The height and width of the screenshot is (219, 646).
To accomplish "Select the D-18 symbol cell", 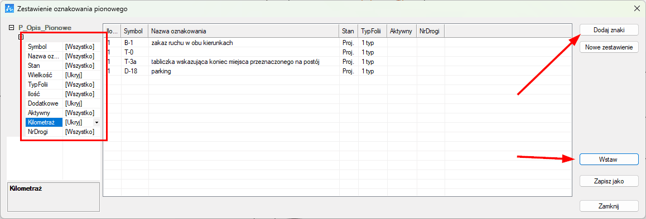I will coord(134,71).
